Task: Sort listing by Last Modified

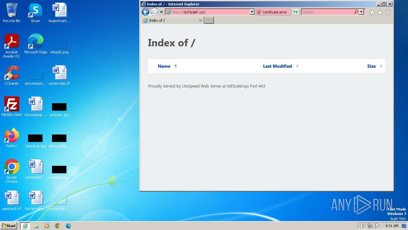Action: [277, 66]
